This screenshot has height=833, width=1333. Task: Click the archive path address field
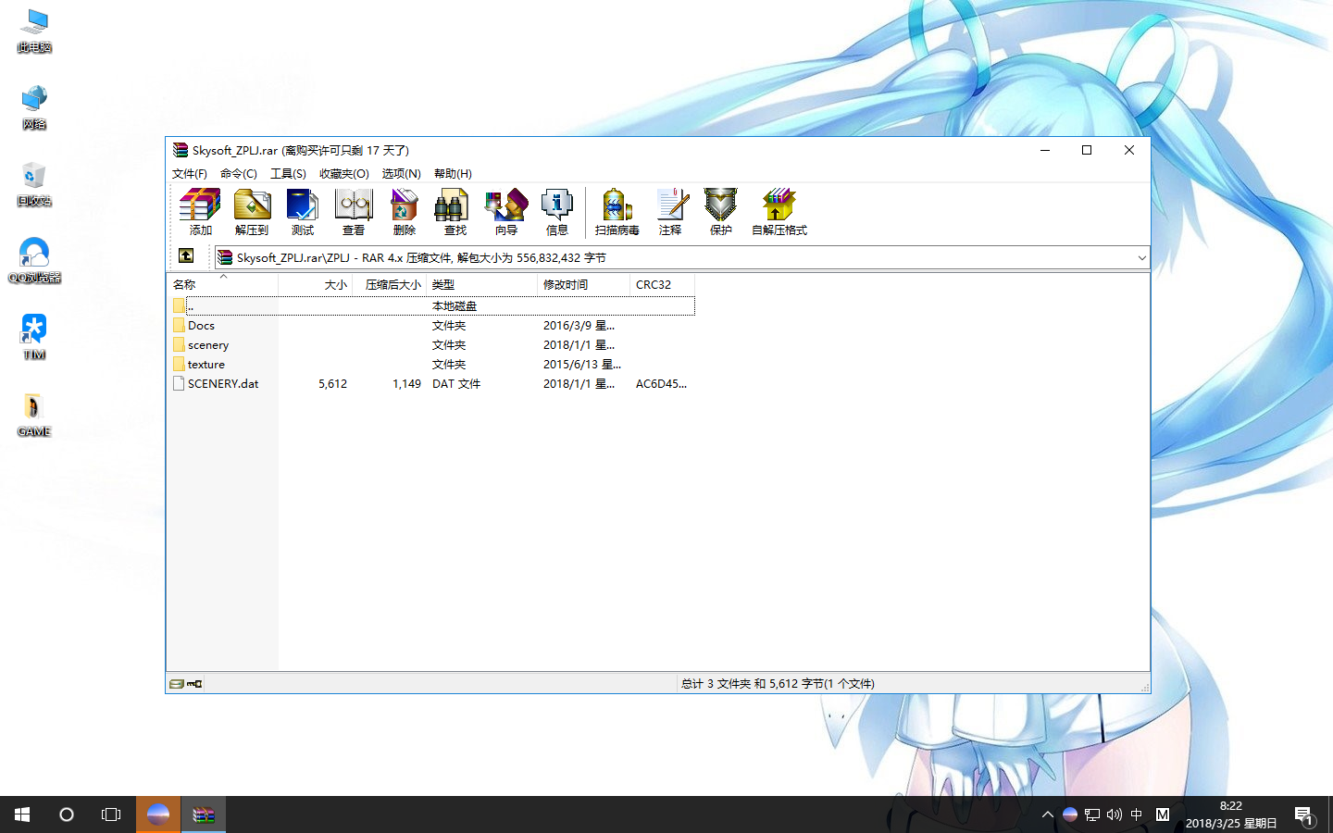tap(682, 257)
